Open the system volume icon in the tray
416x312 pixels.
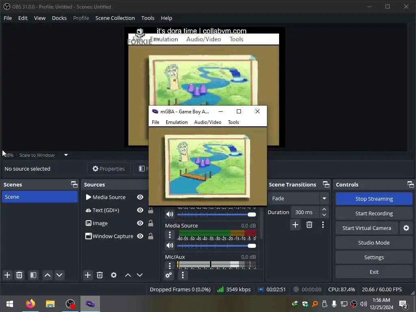click(x=364, y=304)
